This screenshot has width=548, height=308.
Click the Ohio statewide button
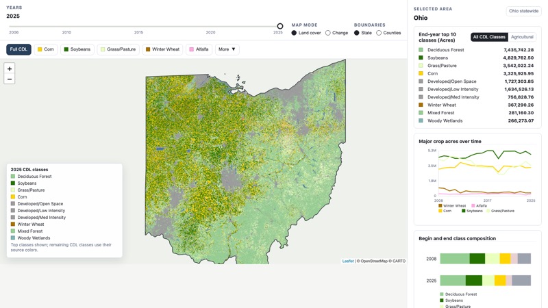(523, 11)
